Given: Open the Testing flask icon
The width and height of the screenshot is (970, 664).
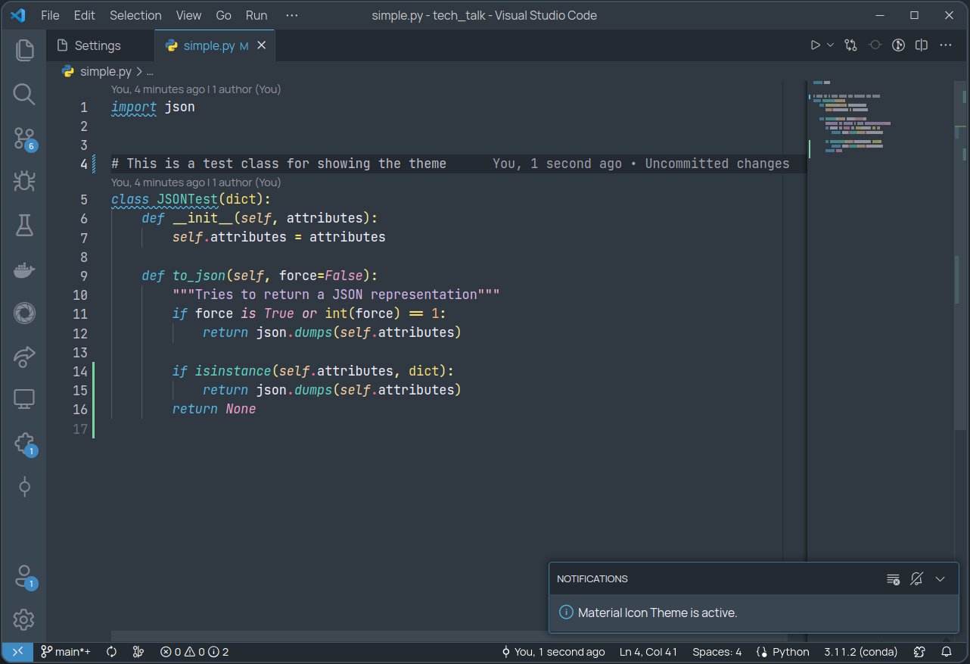Looking at the screenshot, I should [24, 225].
